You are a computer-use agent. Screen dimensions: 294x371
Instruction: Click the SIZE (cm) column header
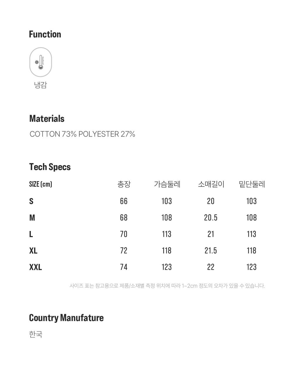41,184
